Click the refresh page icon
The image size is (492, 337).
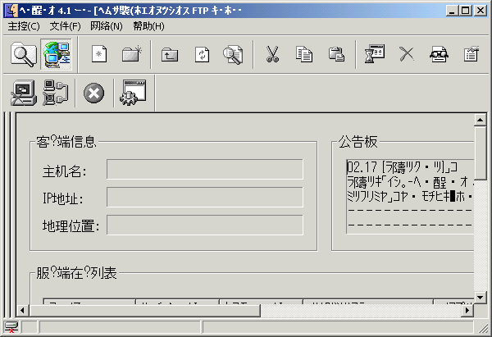[202, 55]
